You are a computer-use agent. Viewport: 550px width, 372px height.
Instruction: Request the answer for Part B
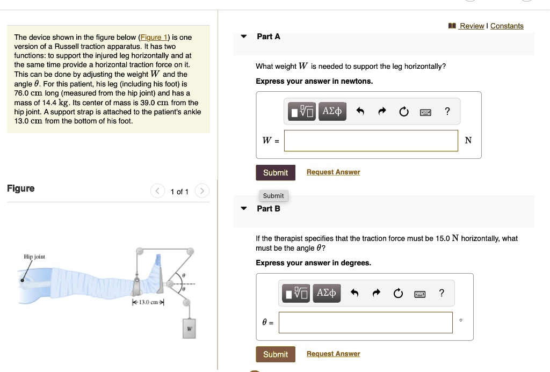[333, 354]
